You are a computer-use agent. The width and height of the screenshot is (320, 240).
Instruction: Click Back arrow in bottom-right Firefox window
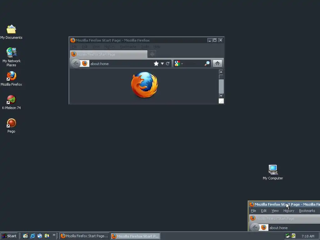(255, 227)
